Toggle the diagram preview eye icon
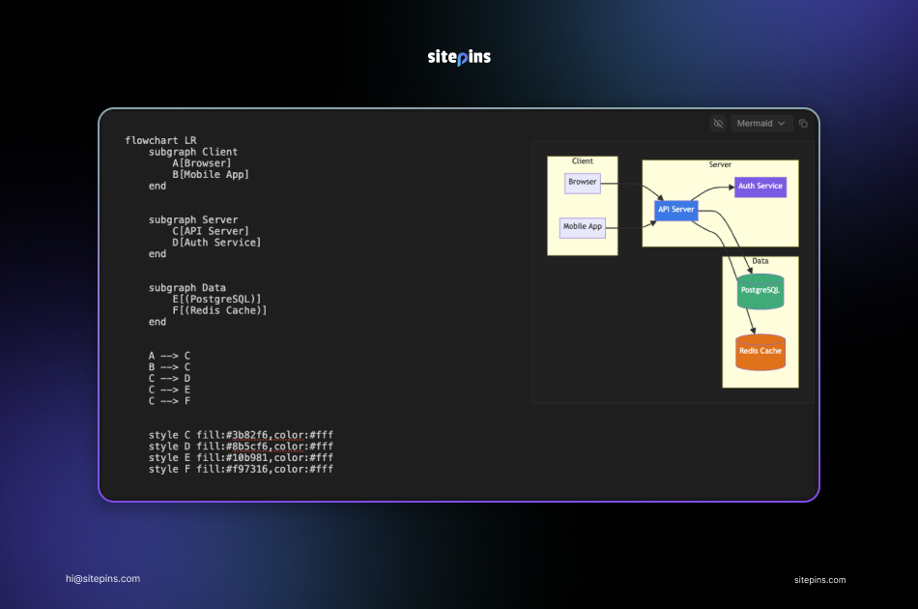 718,124
